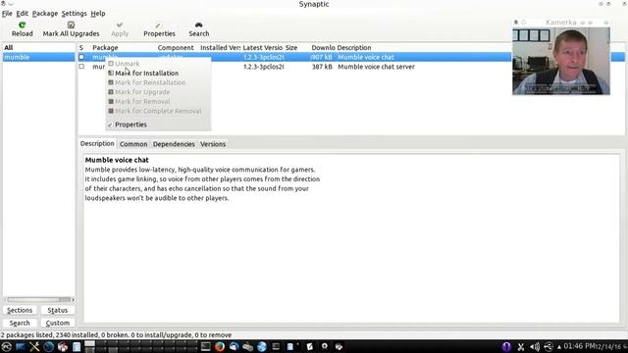Screen dimensions: 628x353
Task: Open the Package menu
Action: 45,14
